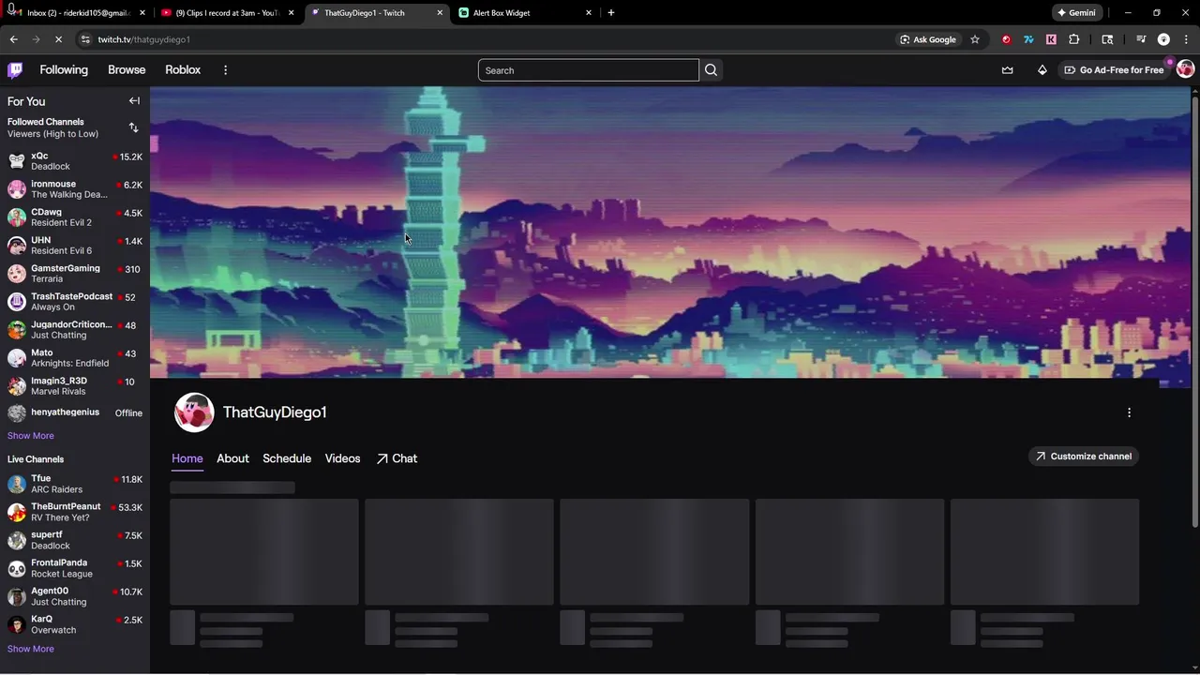Viewport: 1200px width, 675px height.
Task: Open Mato's channel in sidebar
Action: click(75, 358)
